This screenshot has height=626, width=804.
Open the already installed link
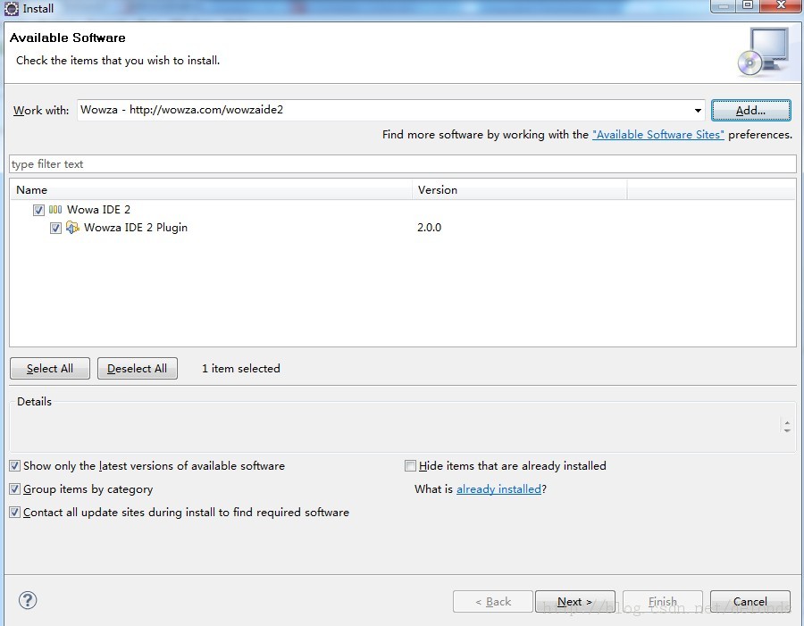pos(498,489)
